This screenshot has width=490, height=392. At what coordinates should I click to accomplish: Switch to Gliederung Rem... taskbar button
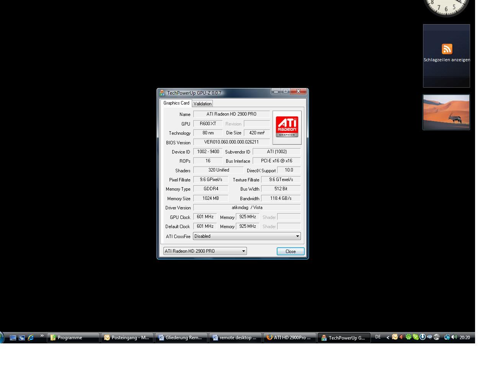point(181,338)
